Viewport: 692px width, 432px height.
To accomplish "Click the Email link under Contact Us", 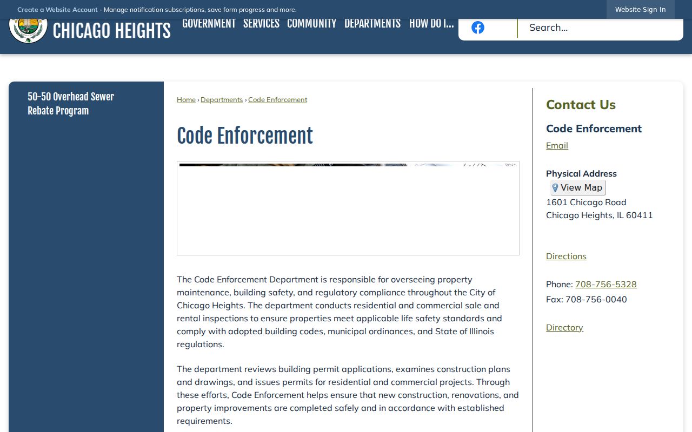I will [557, 145].
